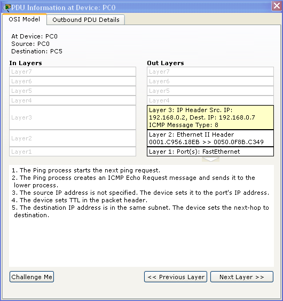Click the 'Destination: PC5' text
Screen dimensions: 283x301
[x=37, y=51]
